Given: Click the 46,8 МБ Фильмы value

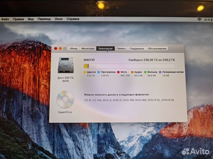Looking at the screenshot, I should [x=151, y=76].
